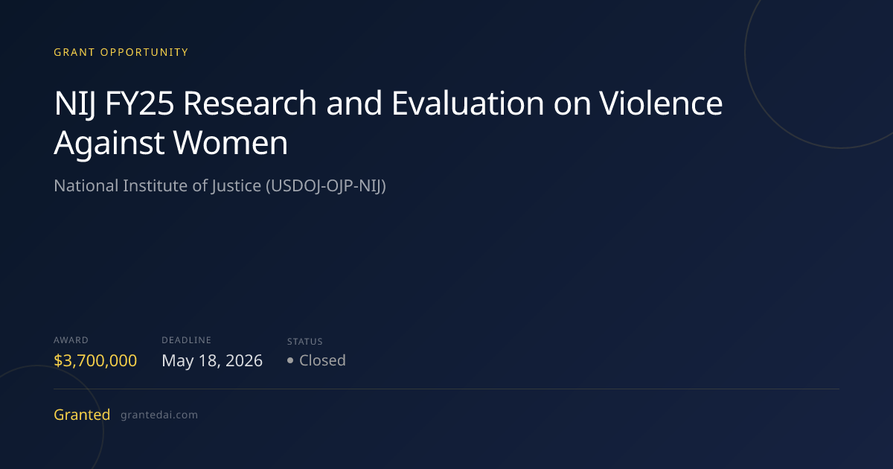Screen dimensions: 893x469
Task: Click the 'Closed' status text
Action: coord(322,360)
